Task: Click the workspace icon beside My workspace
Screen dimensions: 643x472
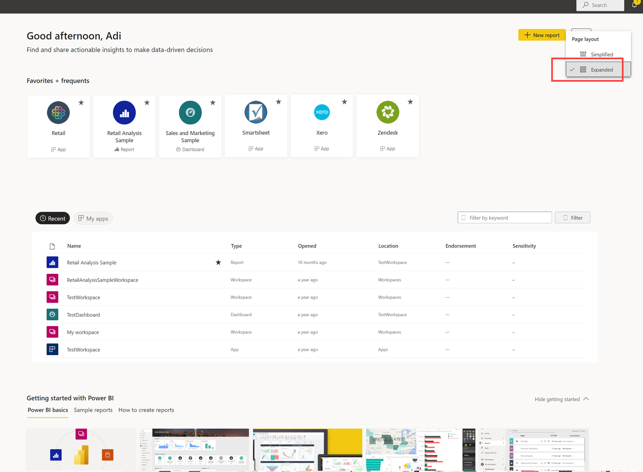Action: click(x=52, y=332)
